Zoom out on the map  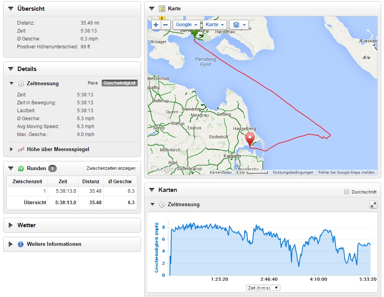pyautogui.click(x=166, y=25)
